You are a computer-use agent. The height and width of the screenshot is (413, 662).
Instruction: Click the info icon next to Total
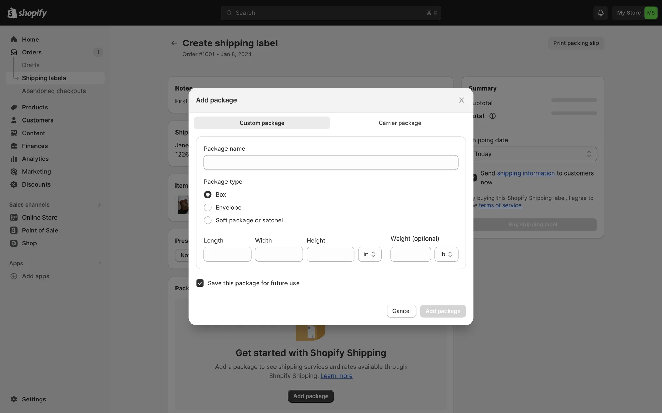492,116
